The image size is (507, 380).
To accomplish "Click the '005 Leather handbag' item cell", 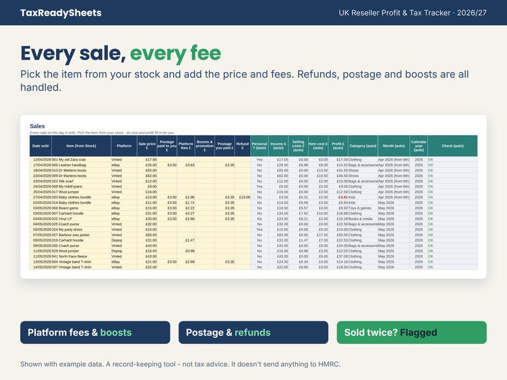I will point(81,165).
